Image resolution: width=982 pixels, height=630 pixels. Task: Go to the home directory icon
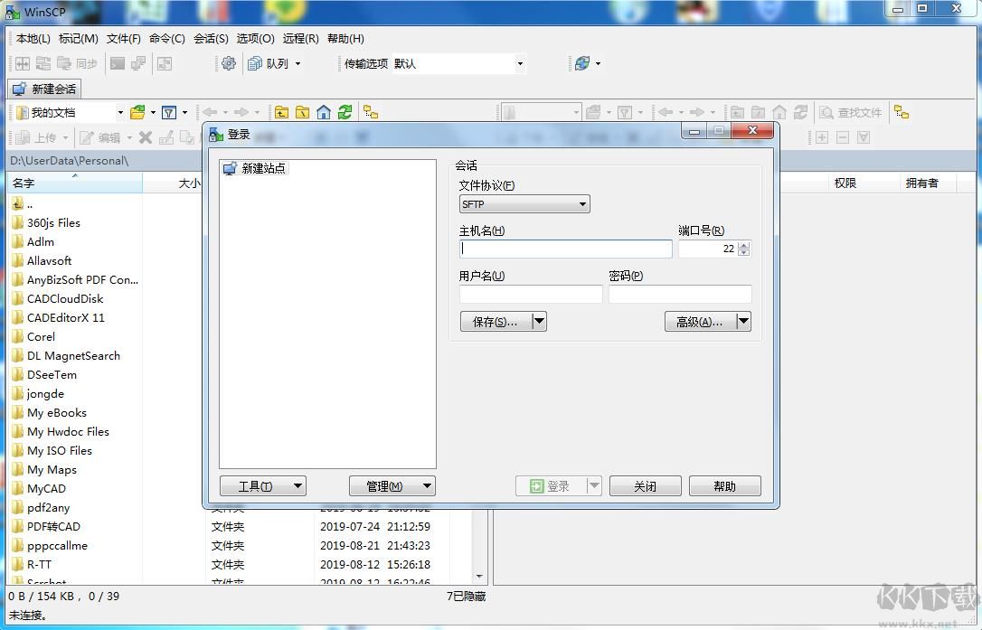[x=324, y=111]
